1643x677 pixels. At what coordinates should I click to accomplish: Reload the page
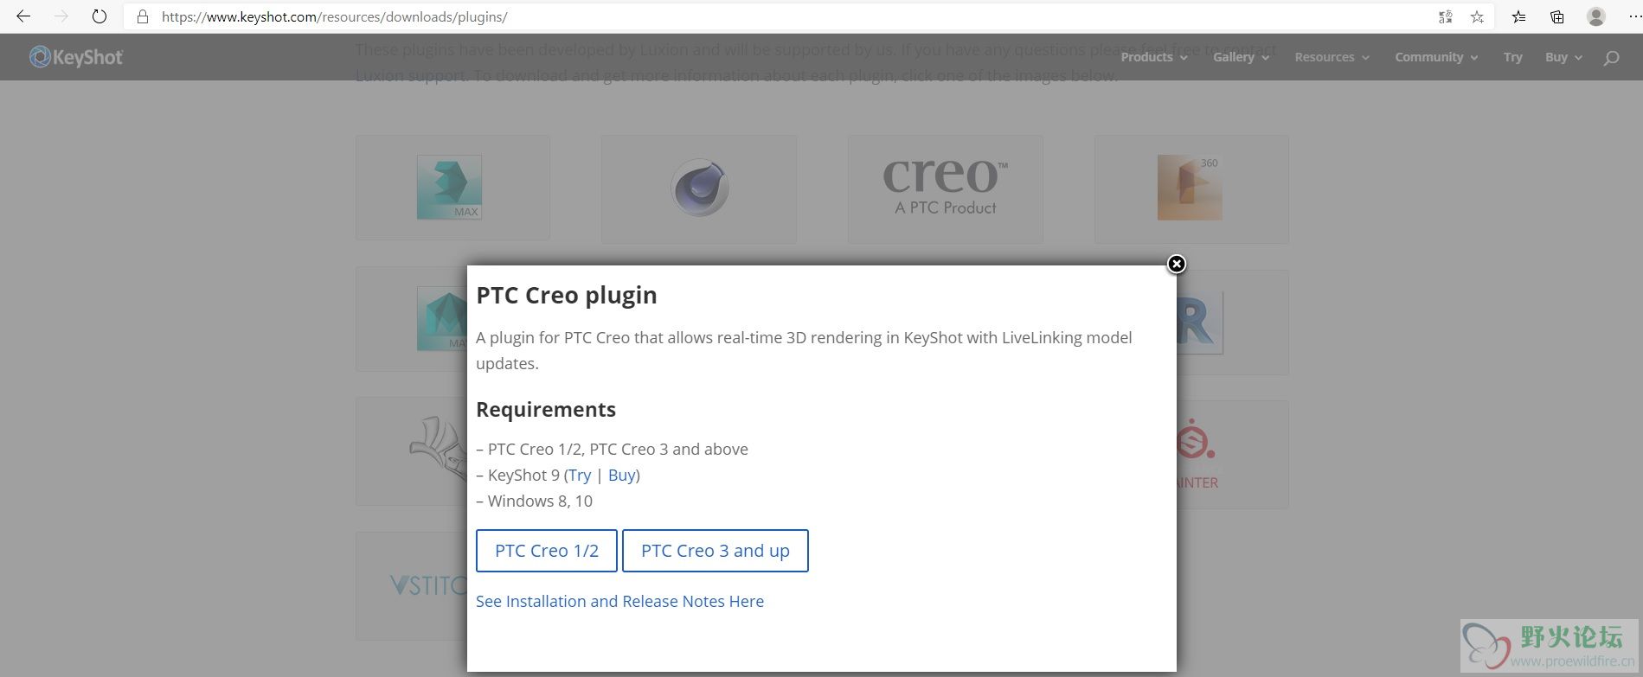click(x=99, y=16)
